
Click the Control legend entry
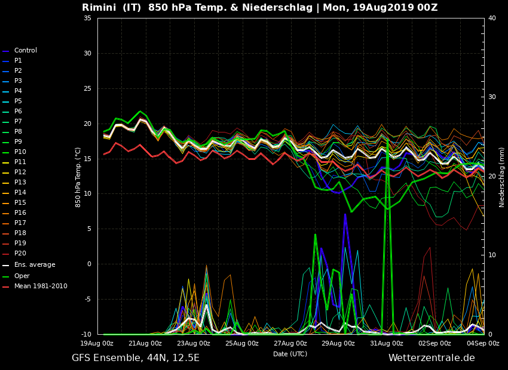click(25, 51)
